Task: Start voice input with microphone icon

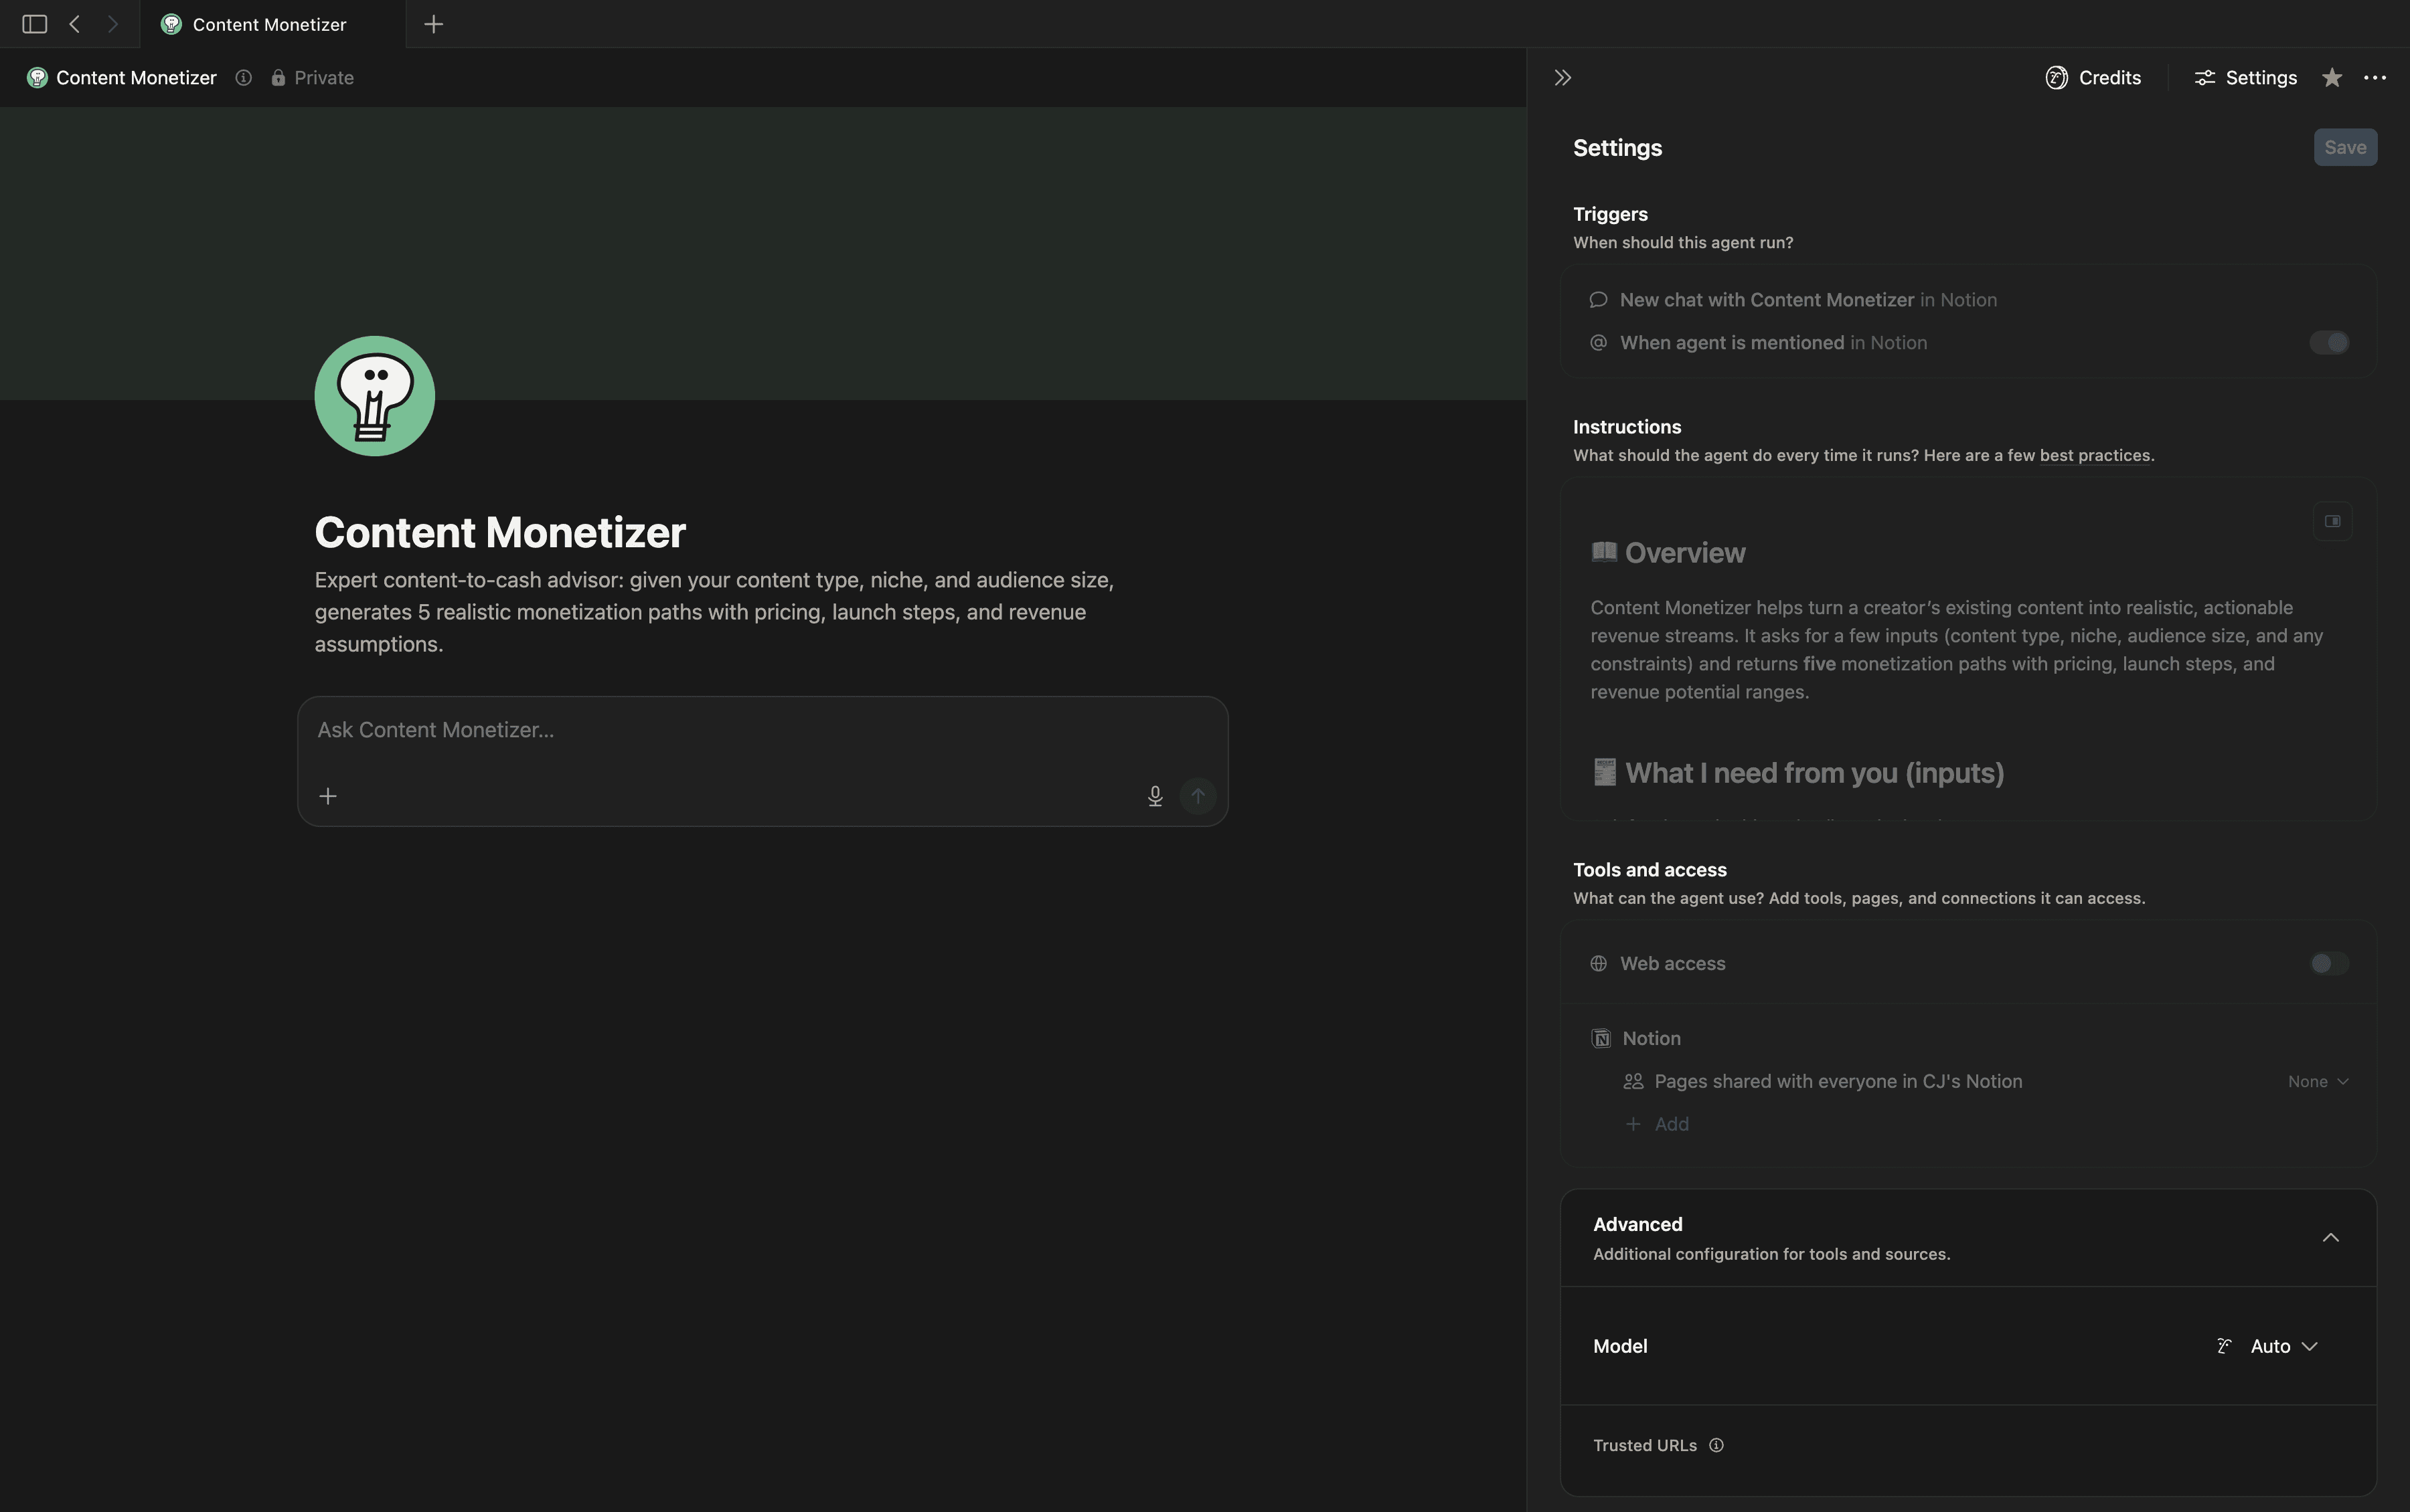Action: (1155, 796)
